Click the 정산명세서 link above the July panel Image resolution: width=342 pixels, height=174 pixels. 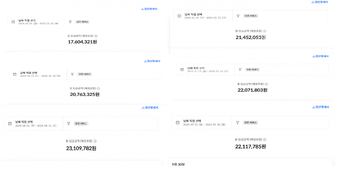point(320,56)
